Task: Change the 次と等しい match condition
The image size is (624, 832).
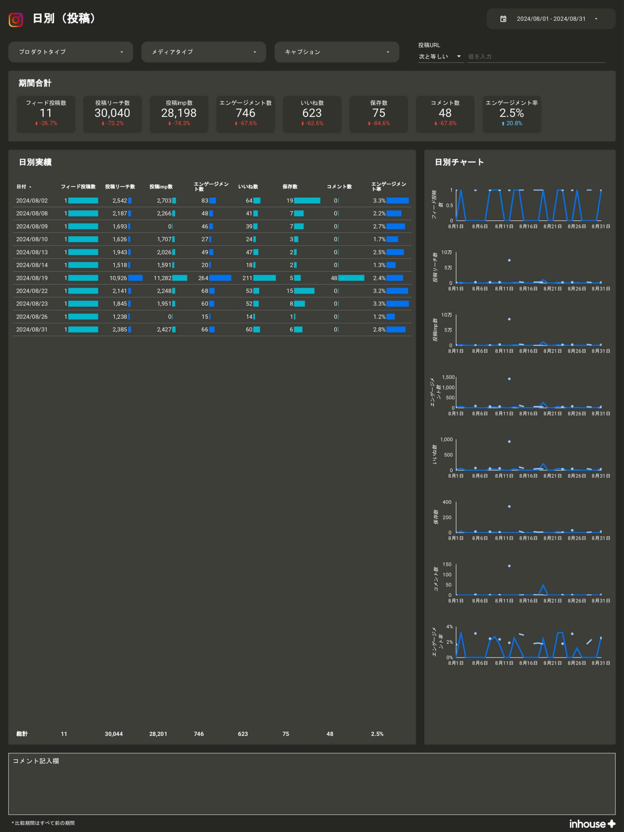Action: point(440,57)
